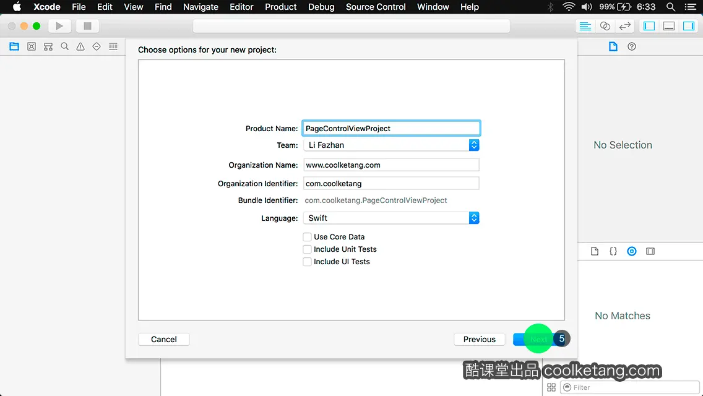The width and height of the screenshot is (703, 396).
Task: Click the Cancel button
Action: pos(164,340)
